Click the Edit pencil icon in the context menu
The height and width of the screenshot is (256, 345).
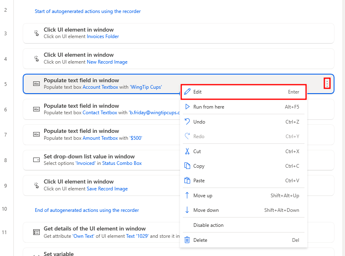click(188, 92)
